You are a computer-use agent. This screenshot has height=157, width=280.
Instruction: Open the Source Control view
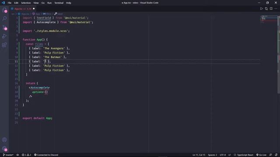[x=4, y=27]
